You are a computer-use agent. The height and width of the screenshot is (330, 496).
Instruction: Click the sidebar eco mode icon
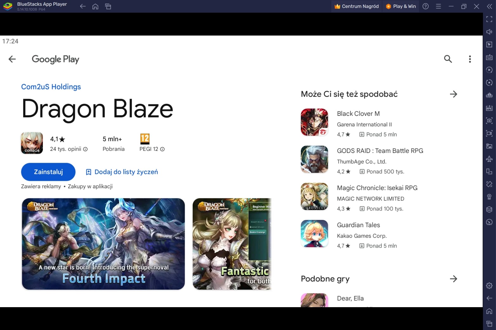[489, 222]
